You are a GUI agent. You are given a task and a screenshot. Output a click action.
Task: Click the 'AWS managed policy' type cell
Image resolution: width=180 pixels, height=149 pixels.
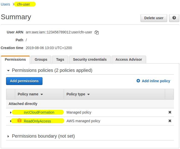(x=83, y=121)
